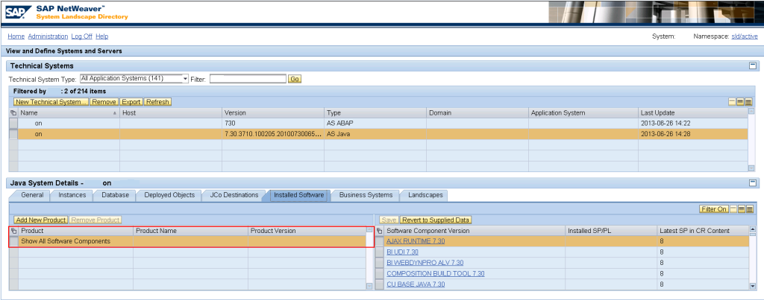Screen dimensions: 764x300
Task: Open AJAX RUNTIME 7.30 link
Action: [415, 241]
